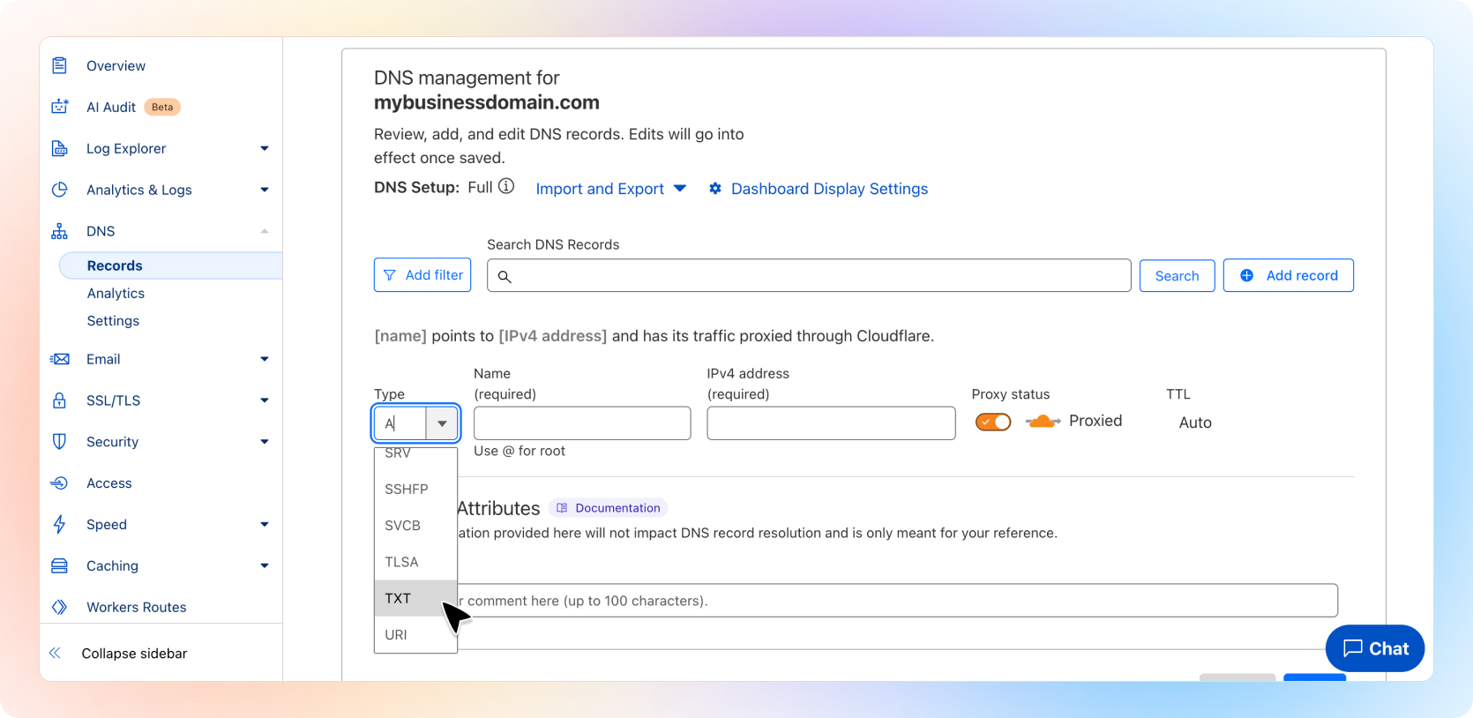Click the Search button
The width and height of the screenshot is (1473, 718).
[1177, 275]
